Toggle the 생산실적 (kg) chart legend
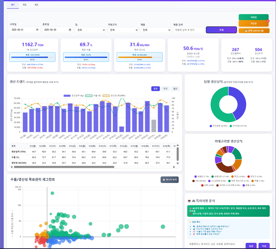The image size is (276, 249). pyautogui.click(x=74, y=96)
